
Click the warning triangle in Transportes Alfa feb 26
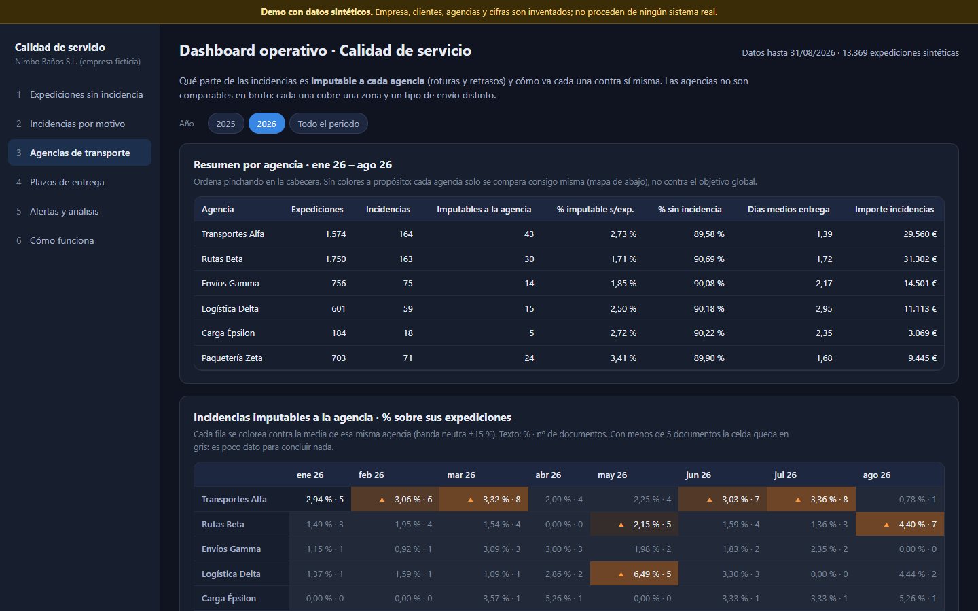(382, 500)
